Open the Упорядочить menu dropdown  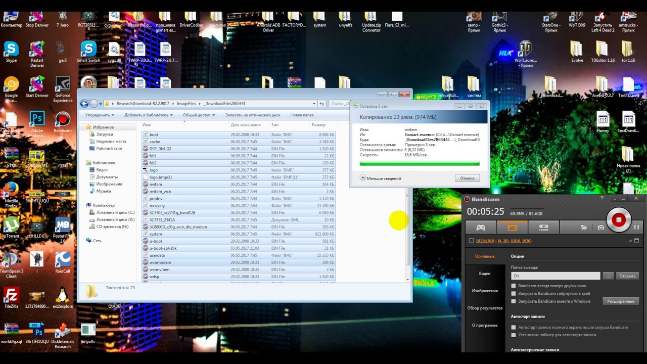click(99, 115)
